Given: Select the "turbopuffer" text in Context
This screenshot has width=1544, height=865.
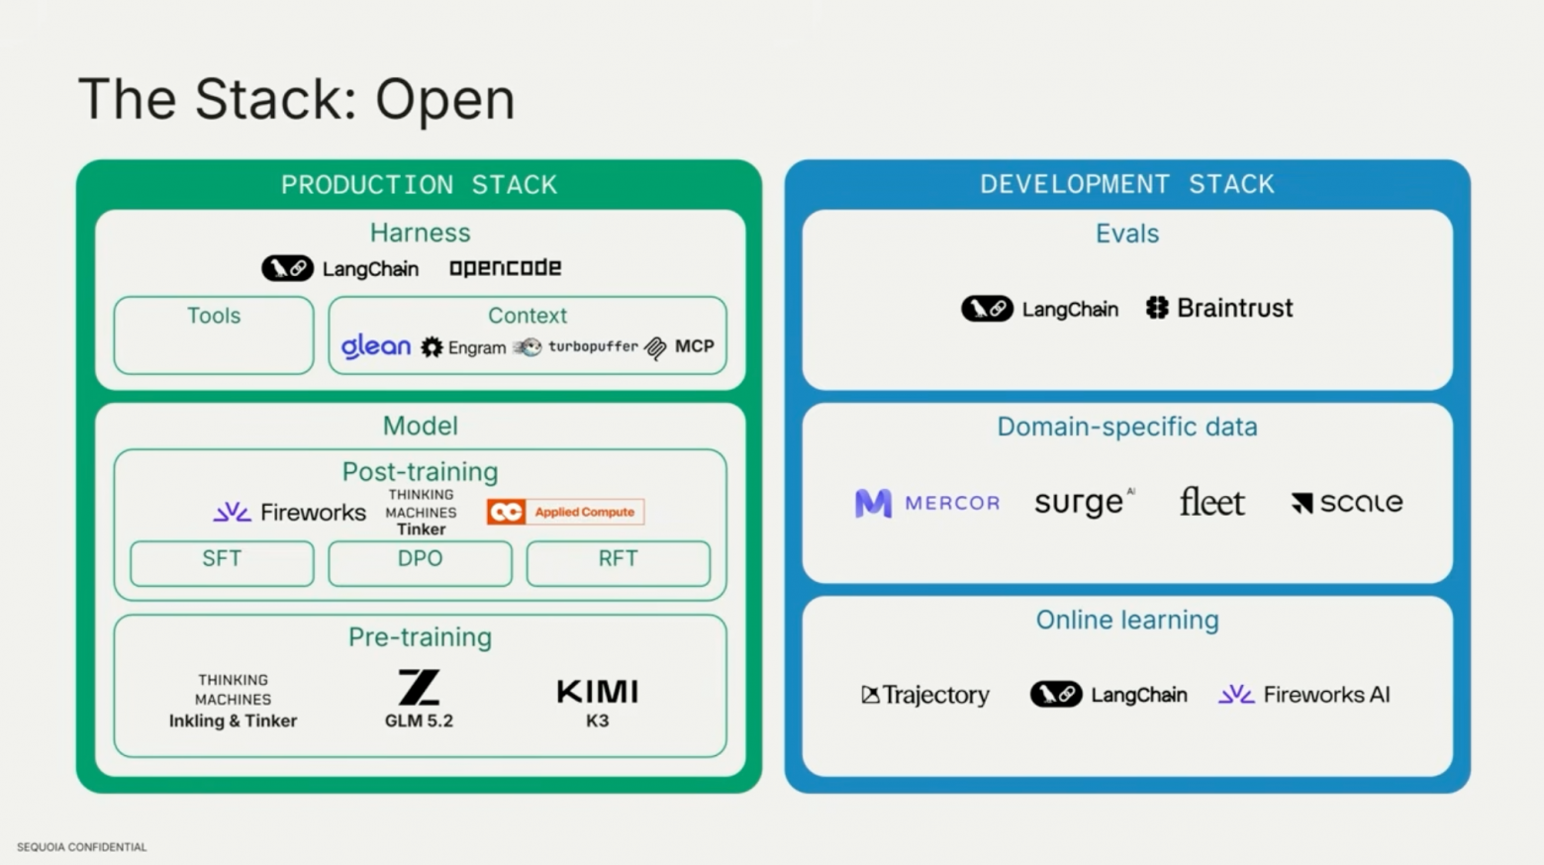Looking at the screenshot, I should point(593,346).
